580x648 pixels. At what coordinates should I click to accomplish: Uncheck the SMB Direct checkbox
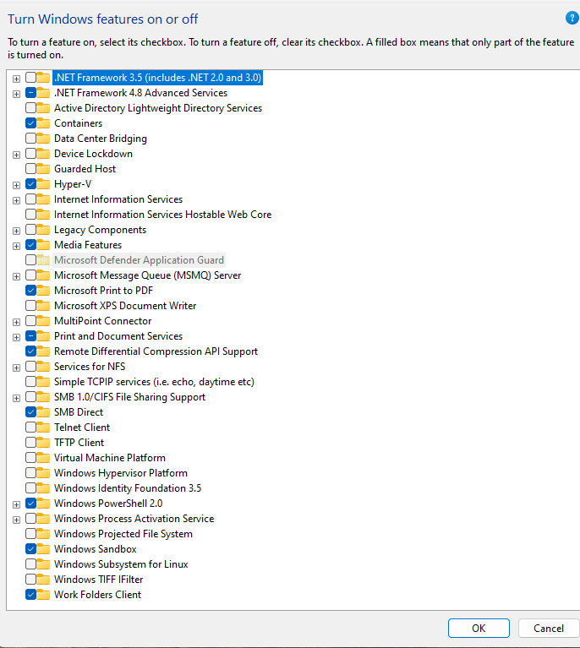30,412
